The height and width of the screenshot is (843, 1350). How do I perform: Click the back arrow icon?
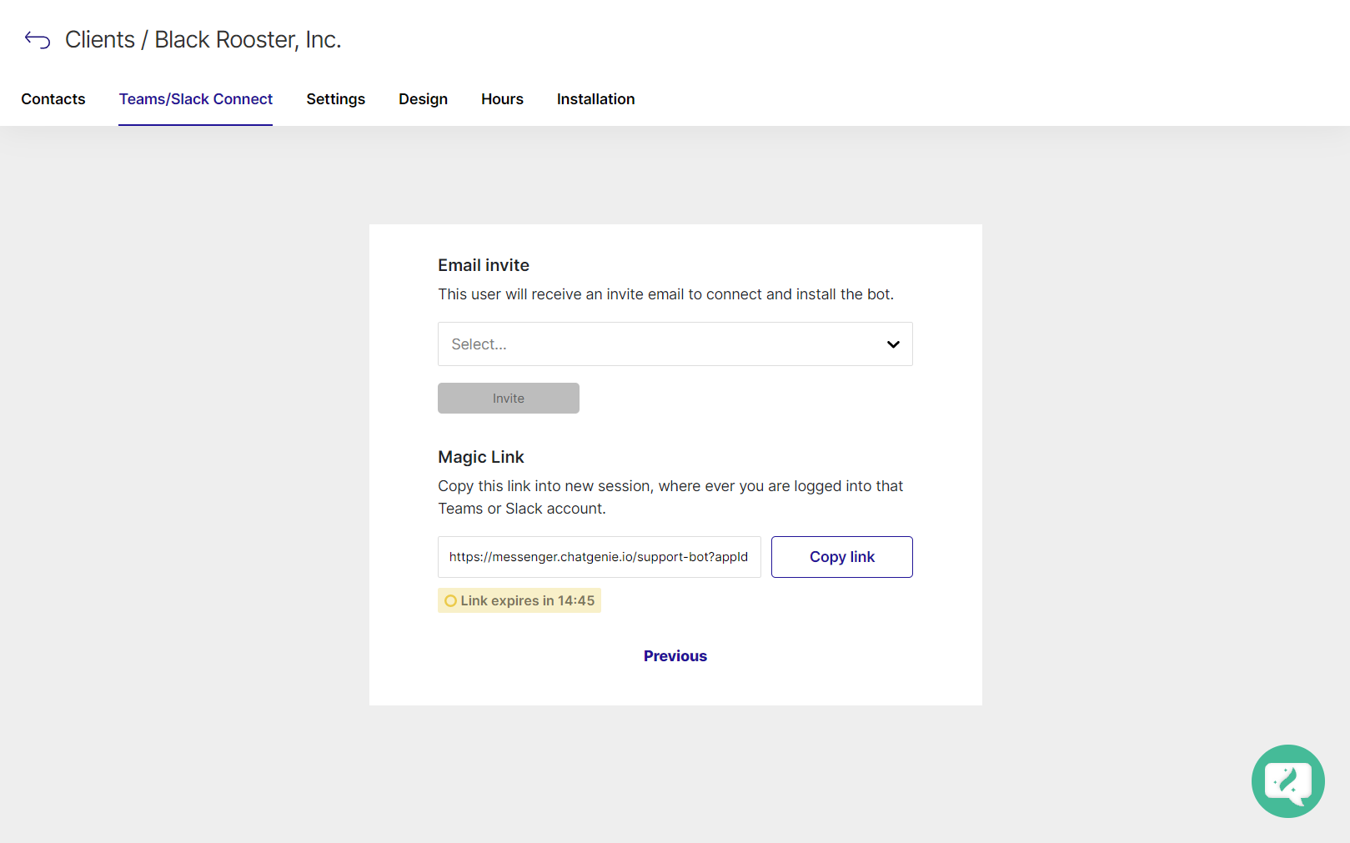coord(38,39)
